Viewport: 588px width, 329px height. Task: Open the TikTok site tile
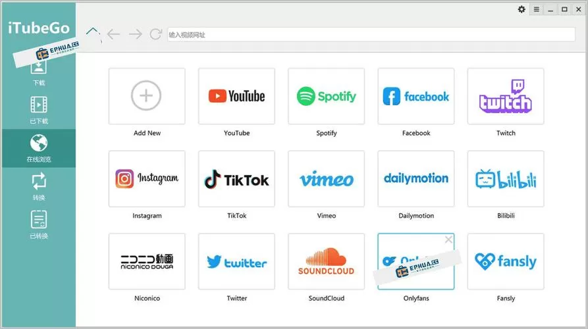(236, 179)
